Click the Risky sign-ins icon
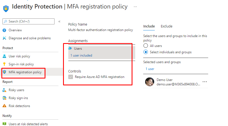228x126 pixels. tap(4, 98)
